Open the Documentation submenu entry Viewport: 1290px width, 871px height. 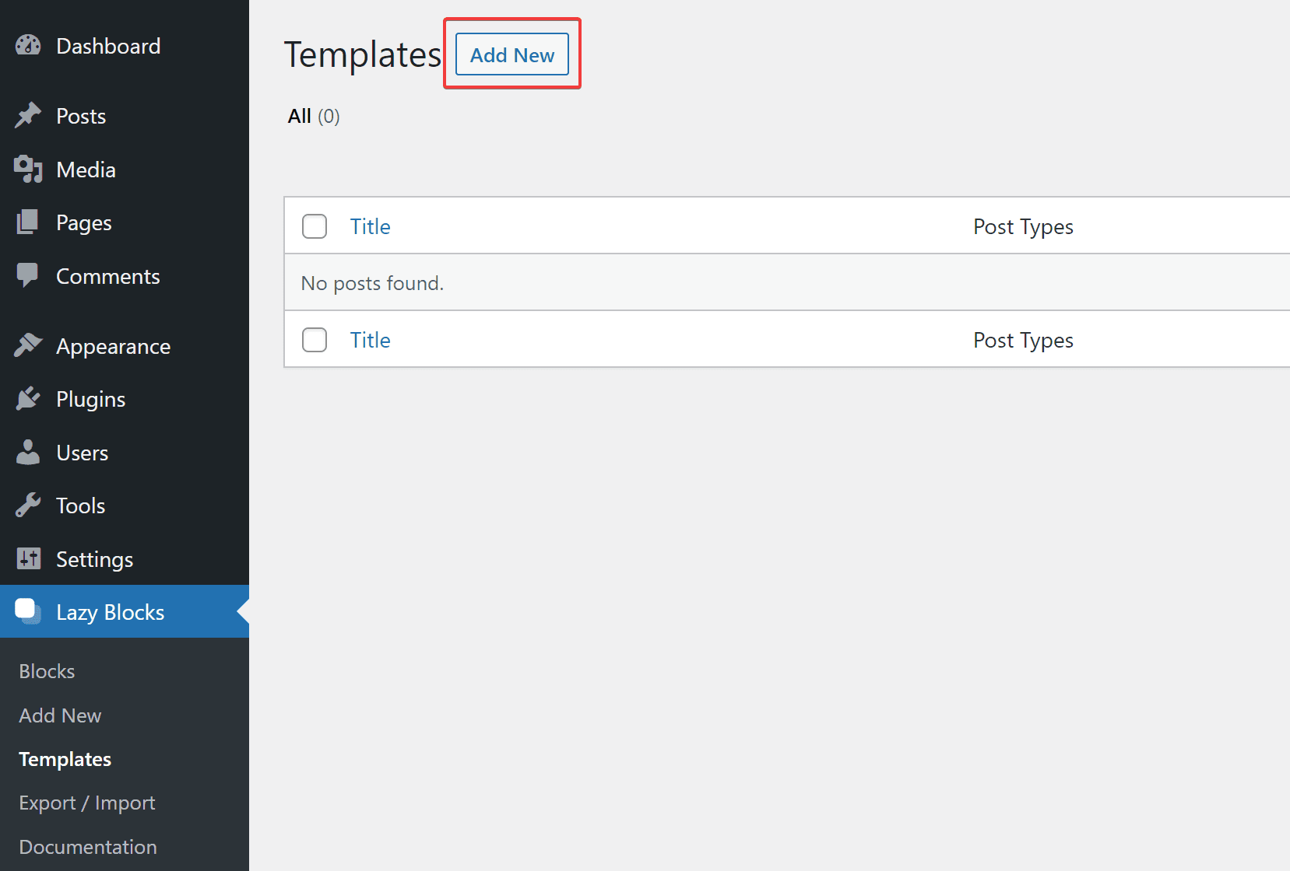click(87, 847)
